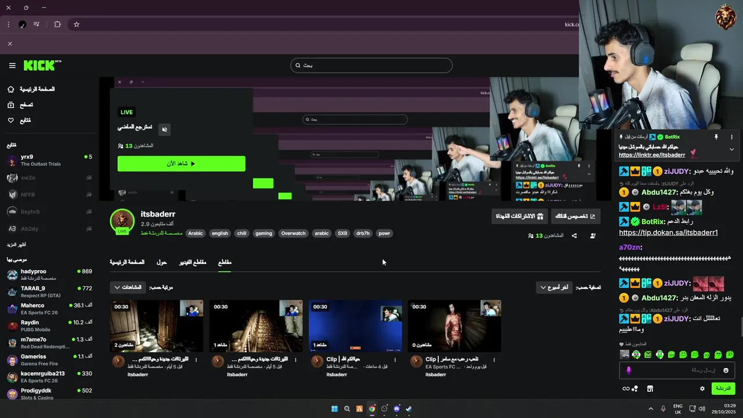Open the chat shop icon
Screen dimensions: 743x418
point(650,388)
